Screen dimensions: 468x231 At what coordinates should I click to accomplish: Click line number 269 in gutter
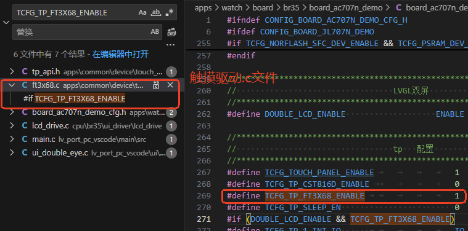tap(203, 195)
